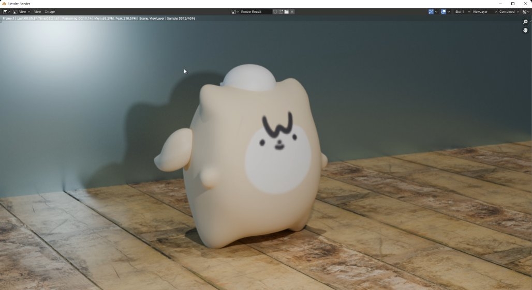Open the editor type selector
Image resolution: width=532 pixels, height=290 pixels.
coord(6,11)
